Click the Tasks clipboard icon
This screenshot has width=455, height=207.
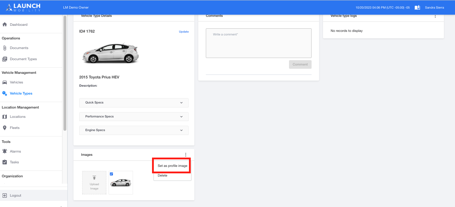[x=5, y=162]
